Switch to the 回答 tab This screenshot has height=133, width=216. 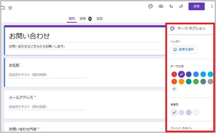pyautogui.click(x=83, y=19)
